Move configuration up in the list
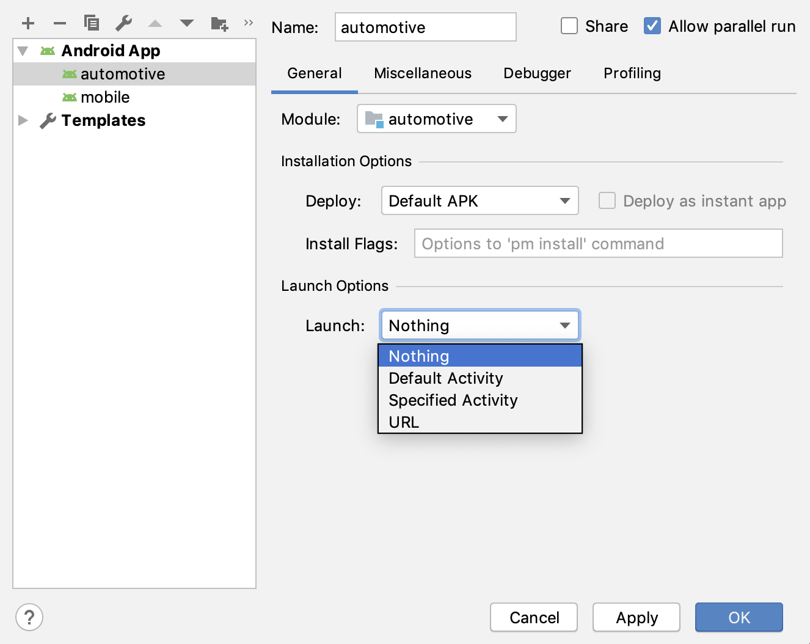 (x=155, y=23)
